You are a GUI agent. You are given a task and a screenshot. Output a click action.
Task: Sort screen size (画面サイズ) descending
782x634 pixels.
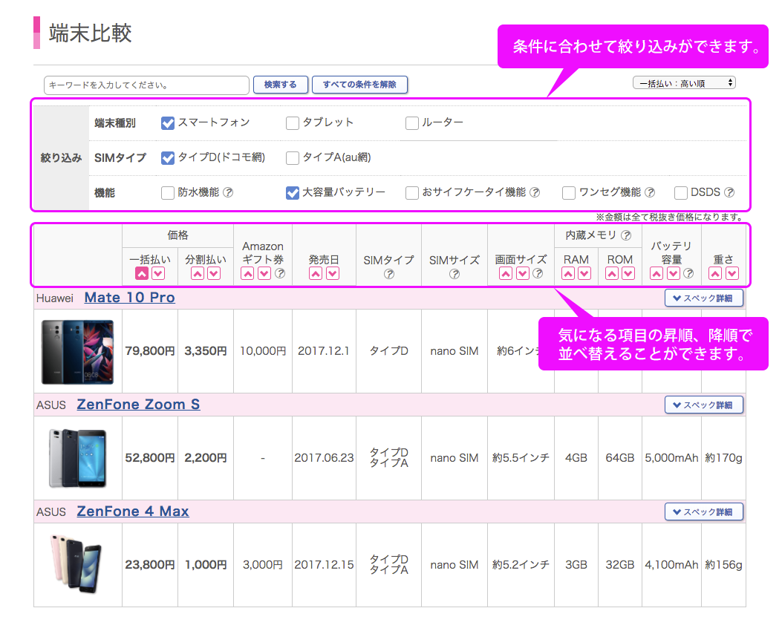tap(523, 273)
